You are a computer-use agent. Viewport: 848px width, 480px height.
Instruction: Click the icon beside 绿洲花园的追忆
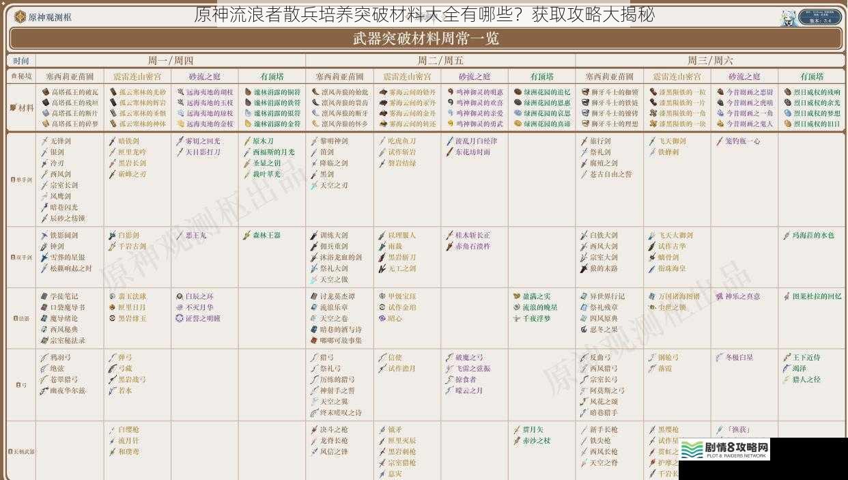coord(518,92)
